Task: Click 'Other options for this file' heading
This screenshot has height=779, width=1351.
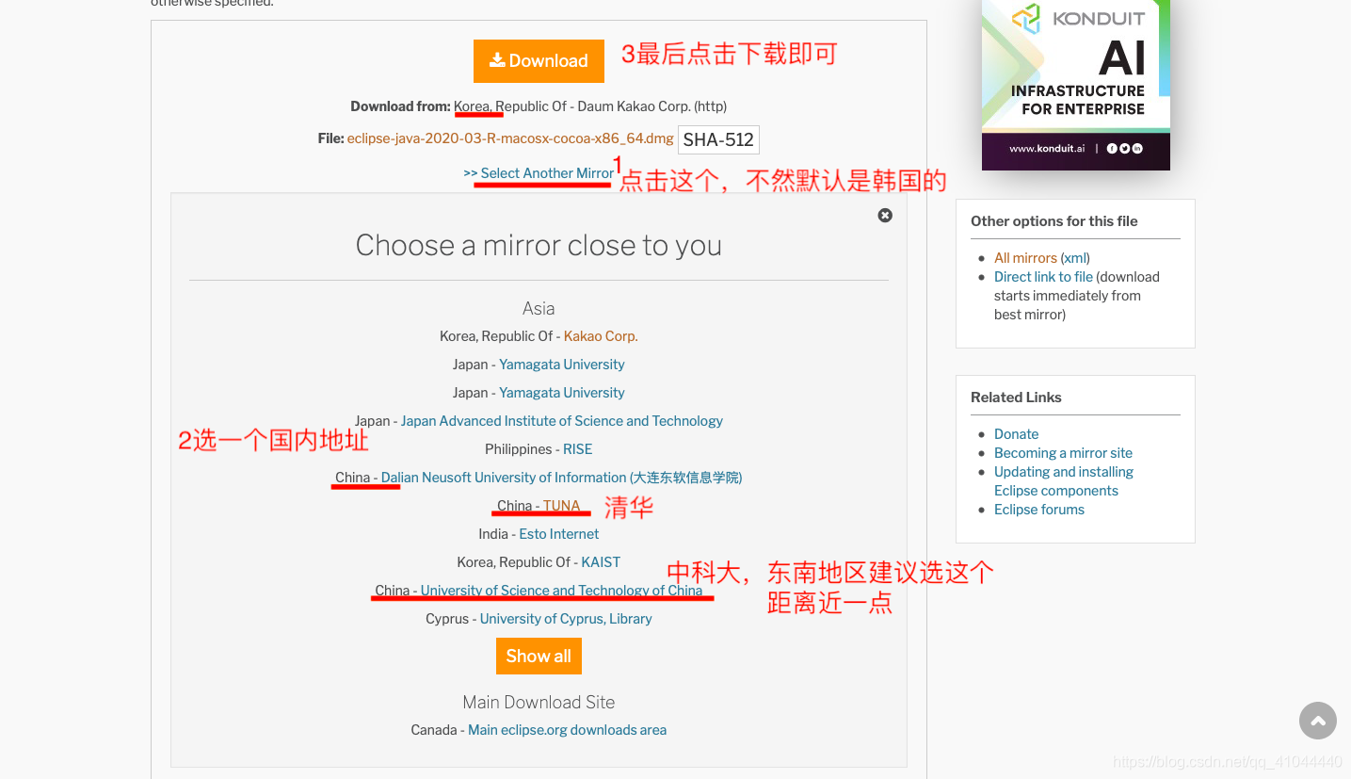Action: (x=1054, y=221)
